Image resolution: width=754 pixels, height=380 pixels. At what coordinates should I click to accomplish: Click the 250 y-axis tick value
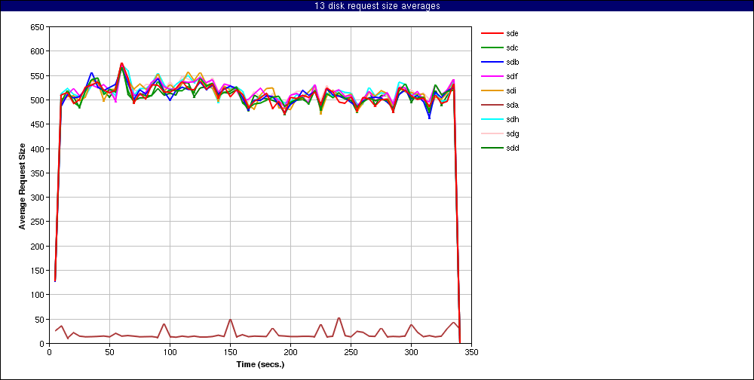[x=38, y=222]
